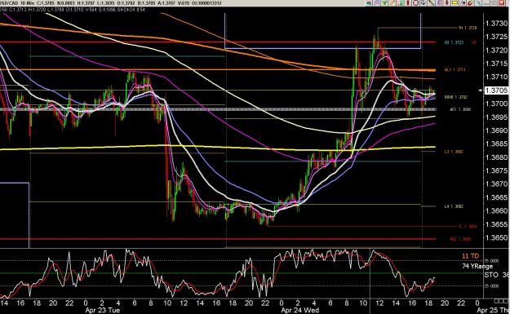Viewport: 510px width, 314px height.
Task: Click the L4 1.3662 pivot level label
Action: pos(454,206)
